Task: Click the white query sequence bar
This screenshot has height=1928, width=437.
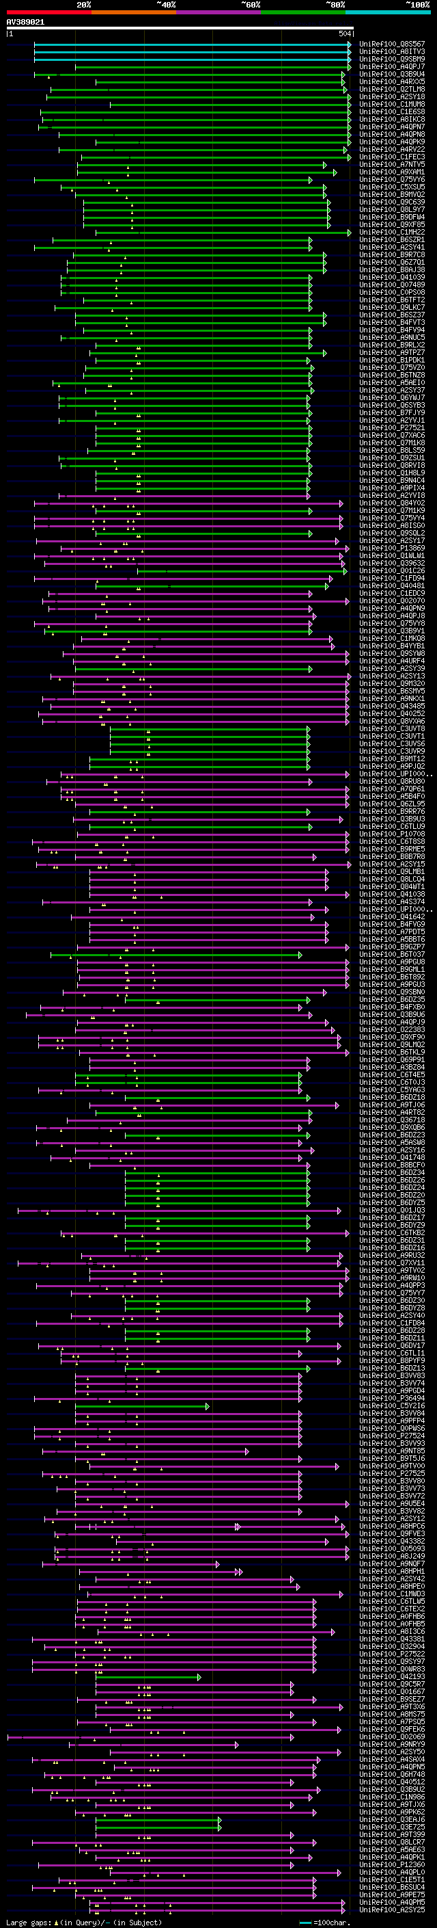Action: 180,29
